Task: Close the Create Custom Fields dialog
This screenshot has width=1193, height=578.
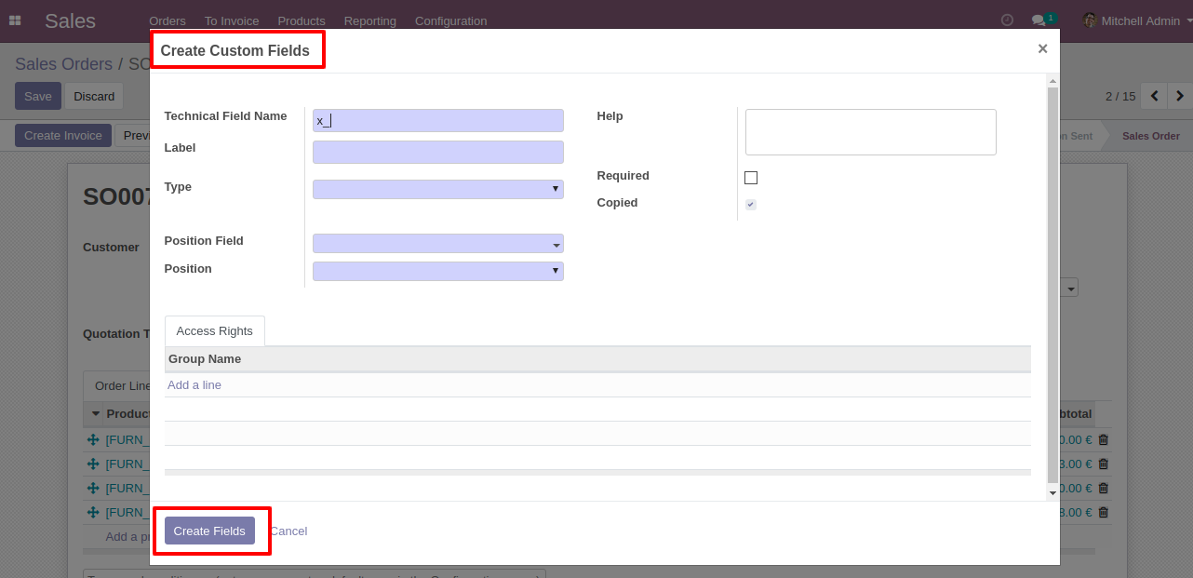Action: 1042,48
